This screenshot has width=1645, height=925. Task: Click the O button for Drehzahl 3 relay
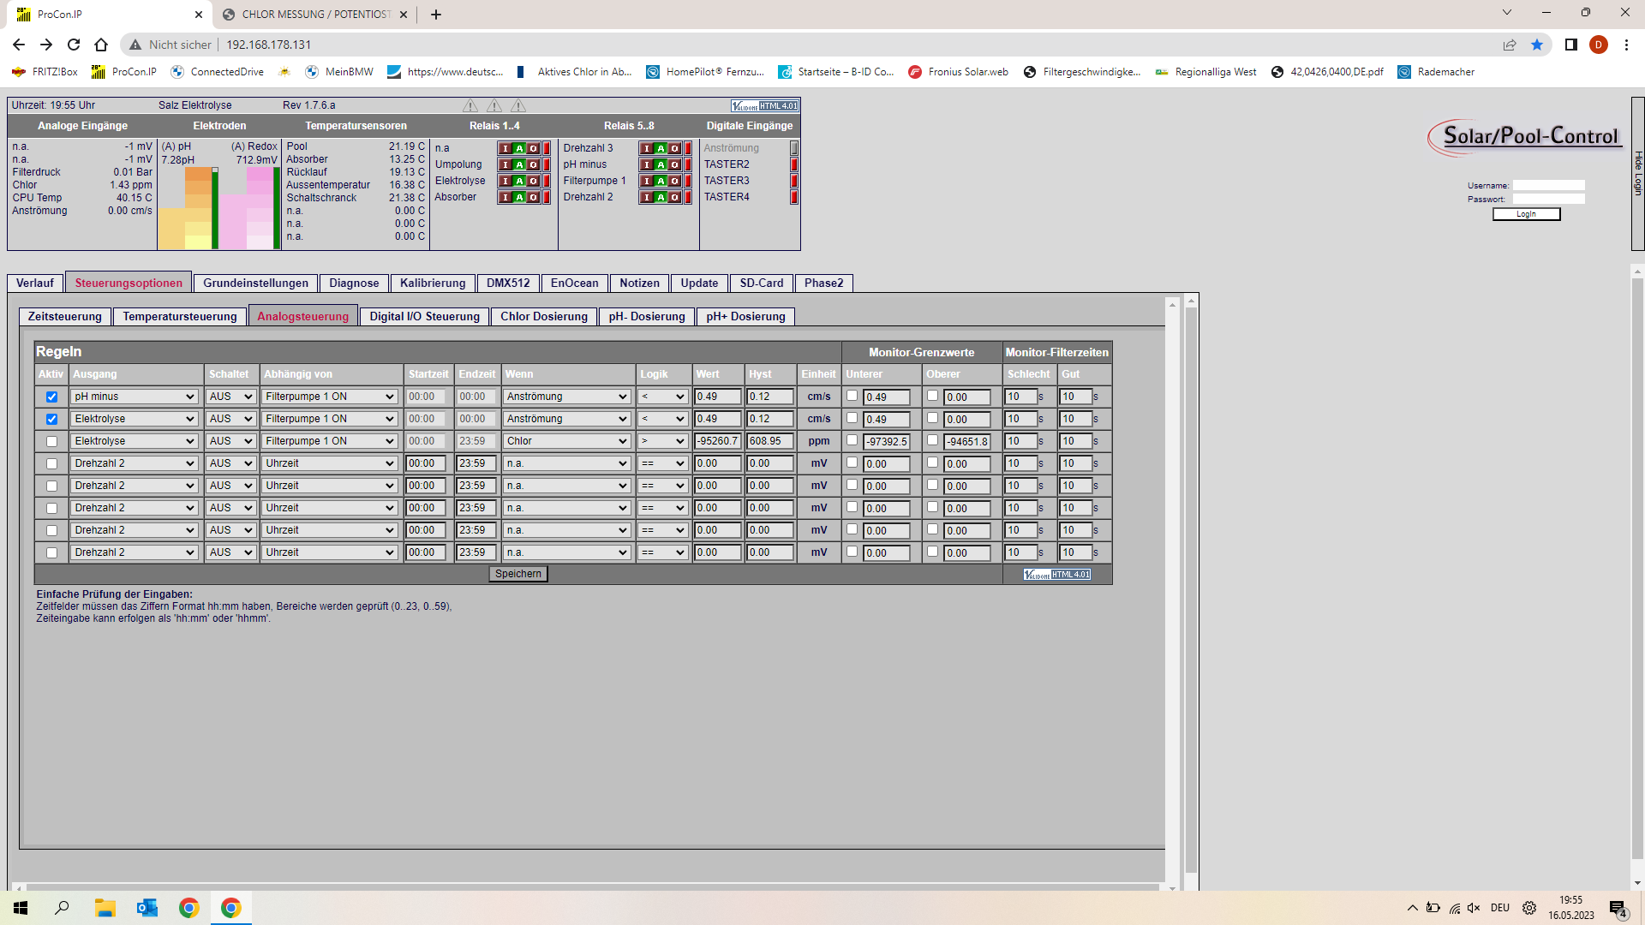pyautogui.click(x=675, y=148)
